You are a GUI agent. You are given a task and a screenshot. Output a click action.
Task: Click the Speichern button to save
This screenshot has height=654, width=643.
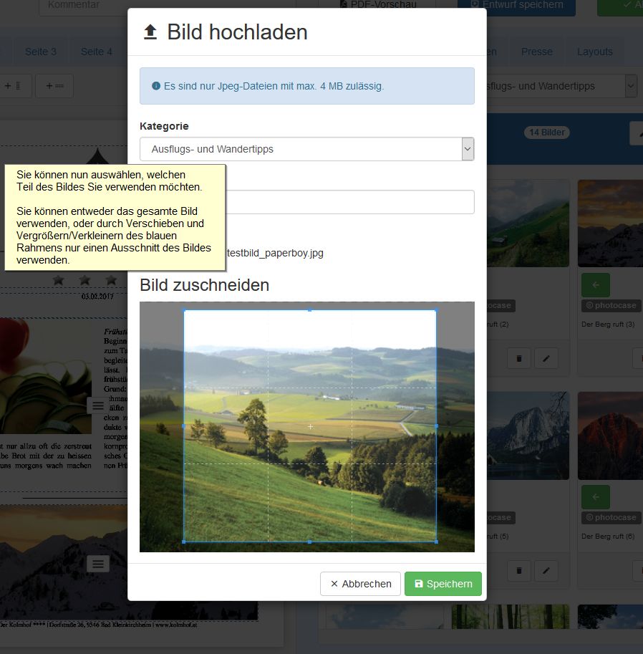click(x=443, y=584)
